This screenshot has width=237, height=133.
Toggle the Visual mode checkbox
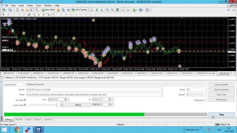tap(25, 105)
